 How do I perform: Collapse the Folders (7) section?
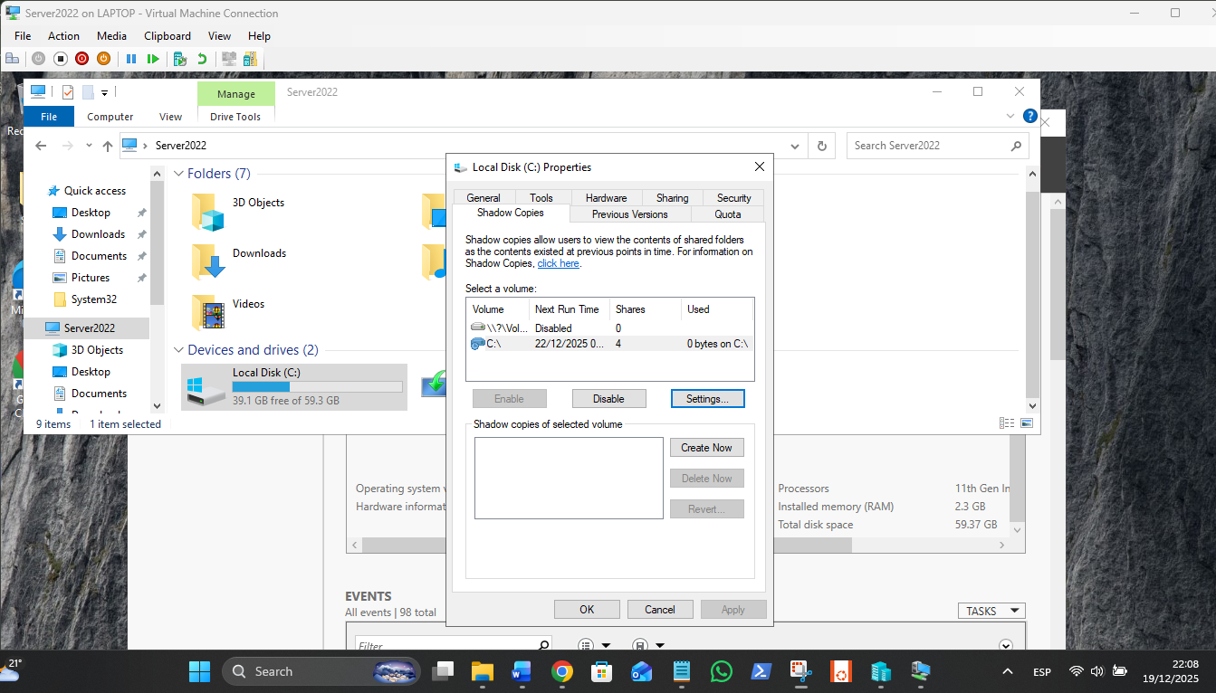(x=178, y=174)
